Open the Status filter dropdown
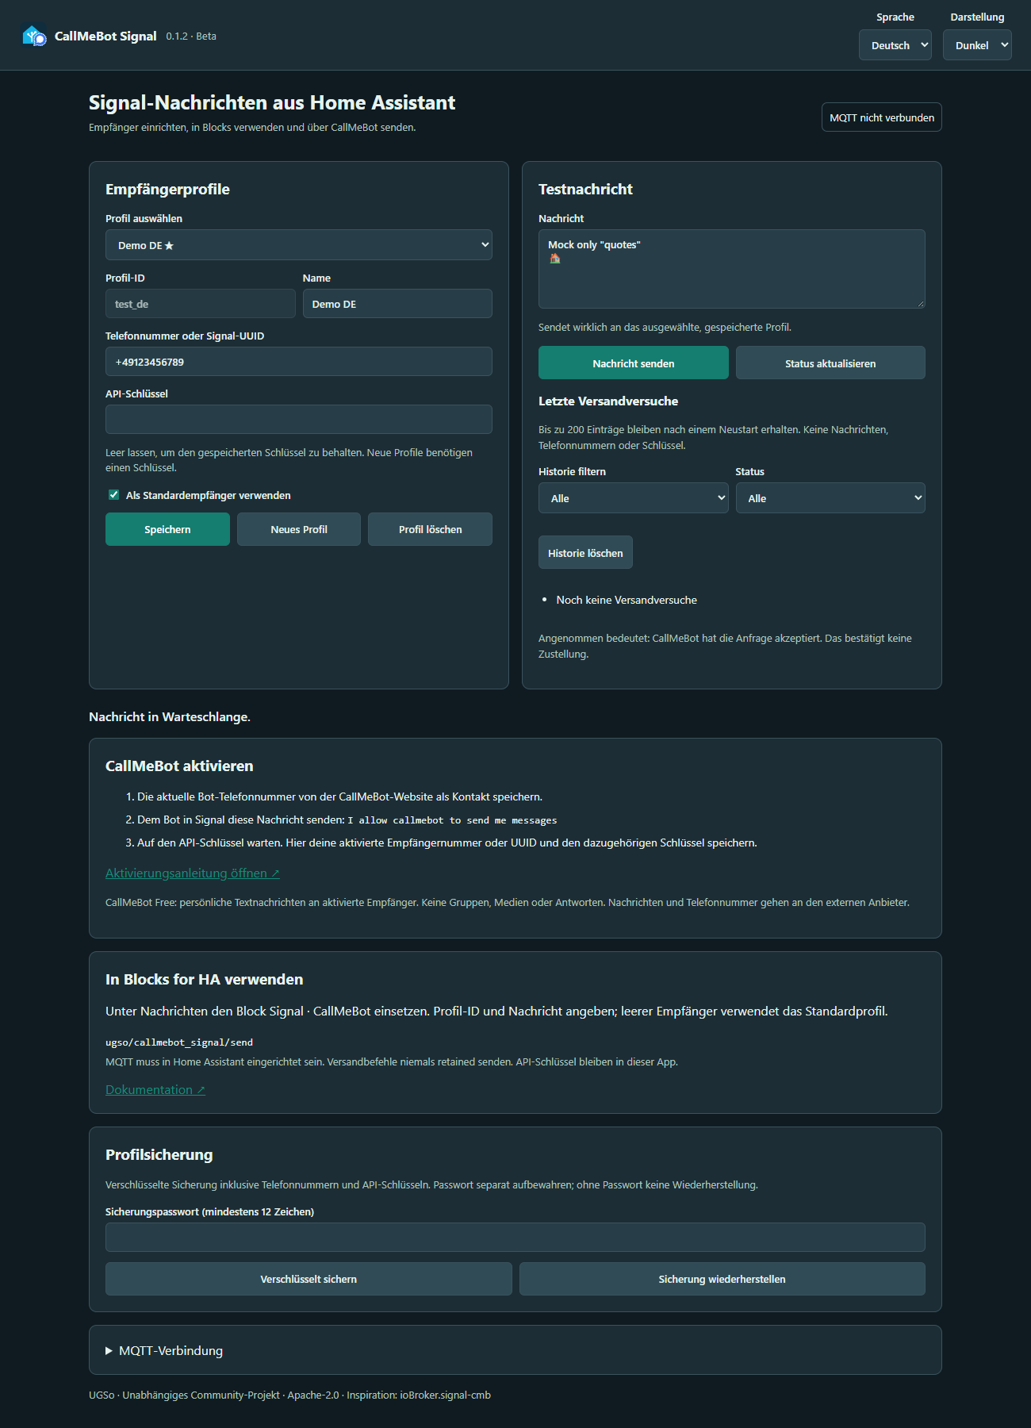This screenshot has height=1428, width=1031. pos(830,498)
